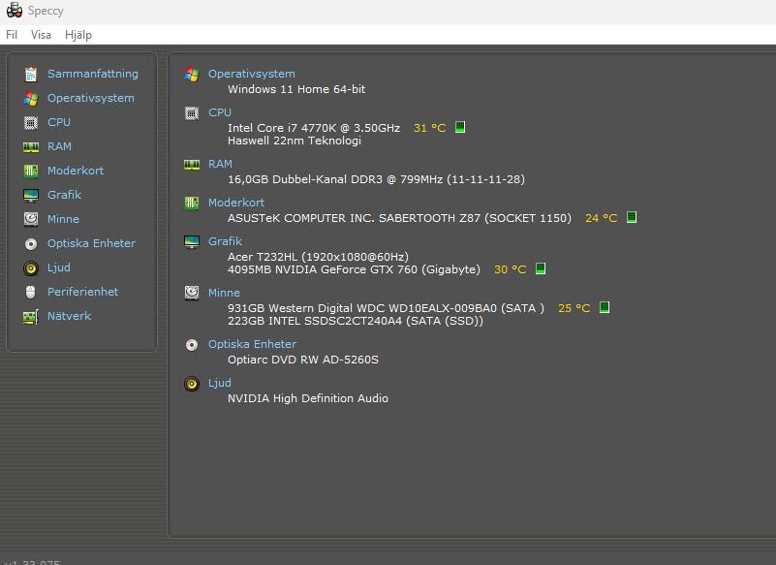This screenshot has height=565, width=776.
Task: Open Nätverk section in sidebar
Action: 69,316
